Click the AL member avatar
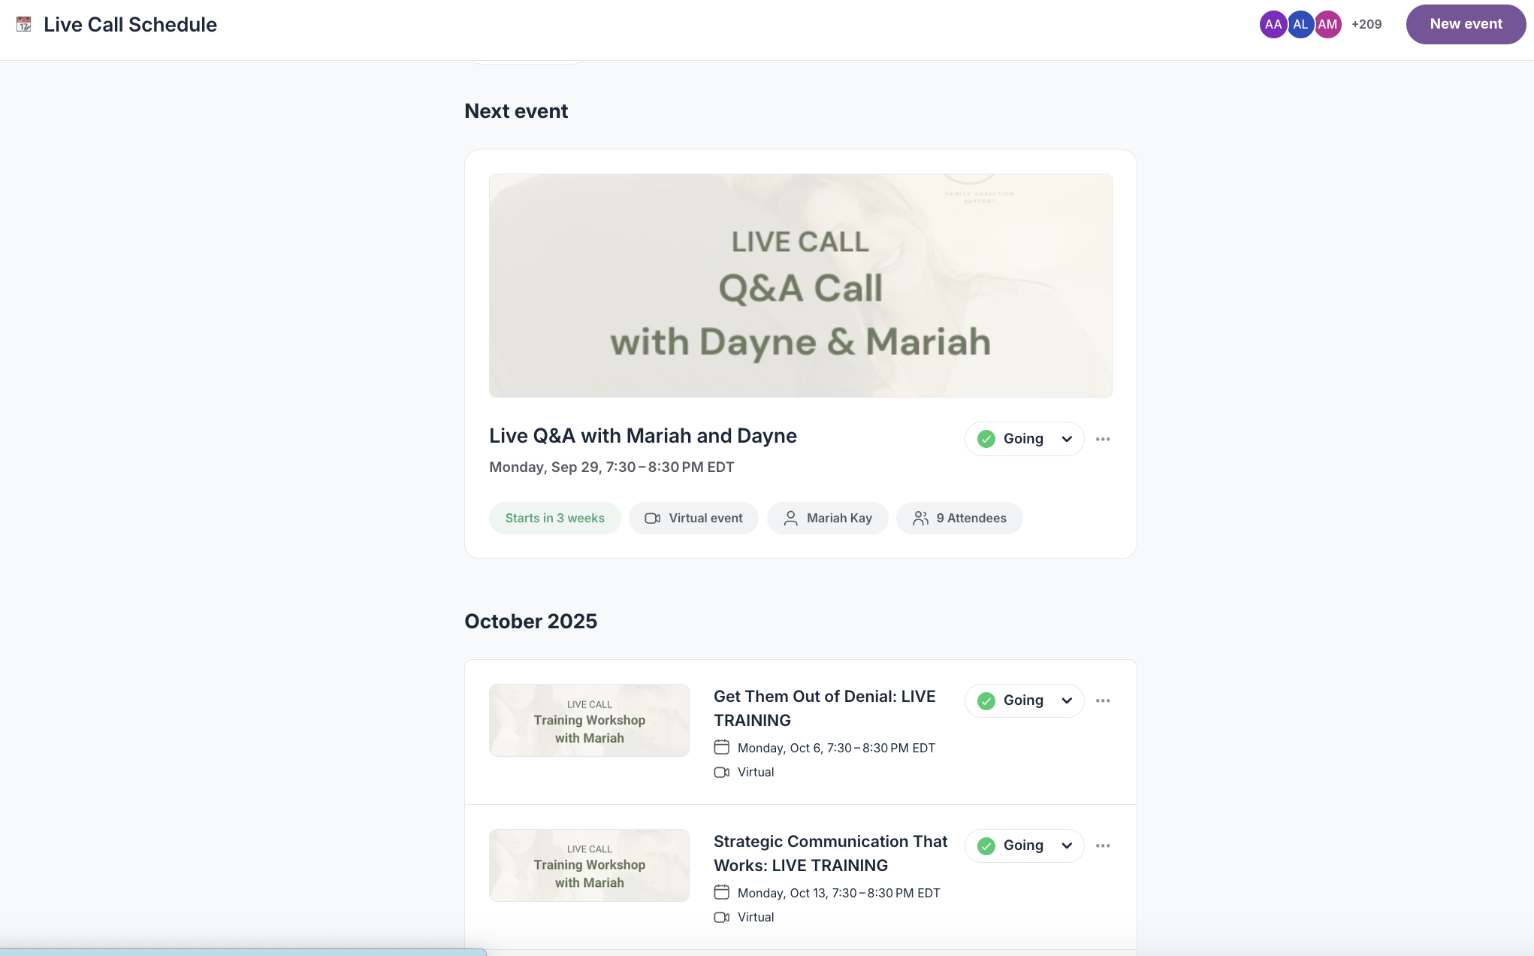Screen dimensions: 1534x956 point(1300,24)
